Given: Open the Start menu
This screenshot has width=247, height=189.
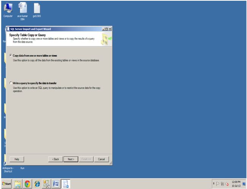Looking at the screenshot, I should (x=6, y=184).
